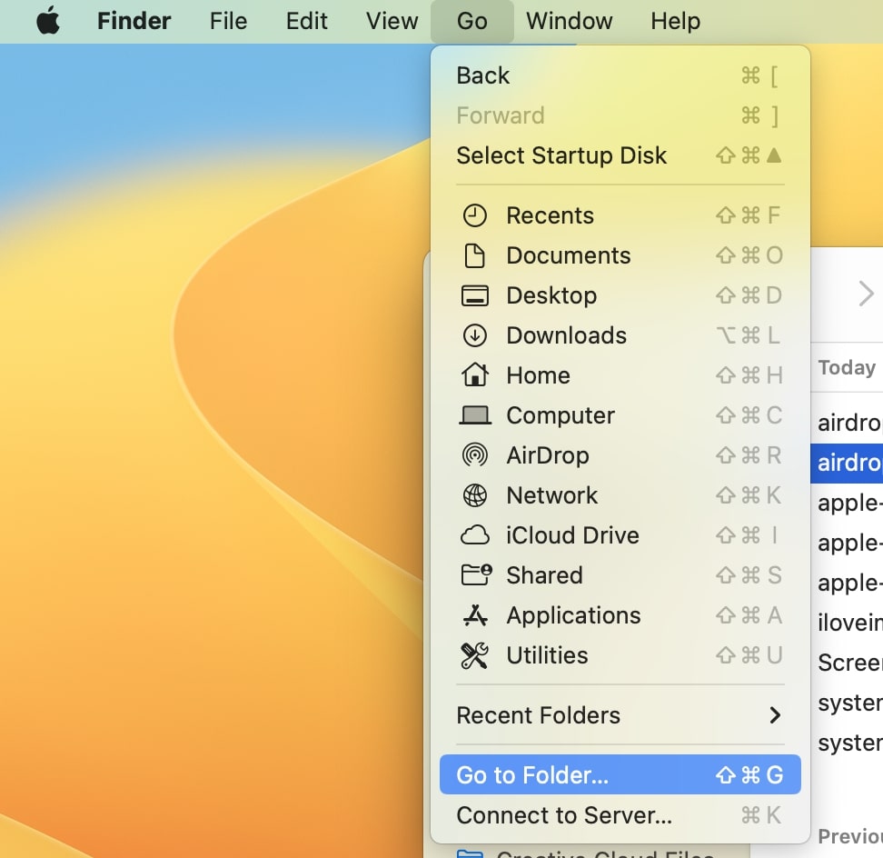Screen dimensions: 883x858
Task: Select the highlighted airdrop file row
Action: (847, 463)
